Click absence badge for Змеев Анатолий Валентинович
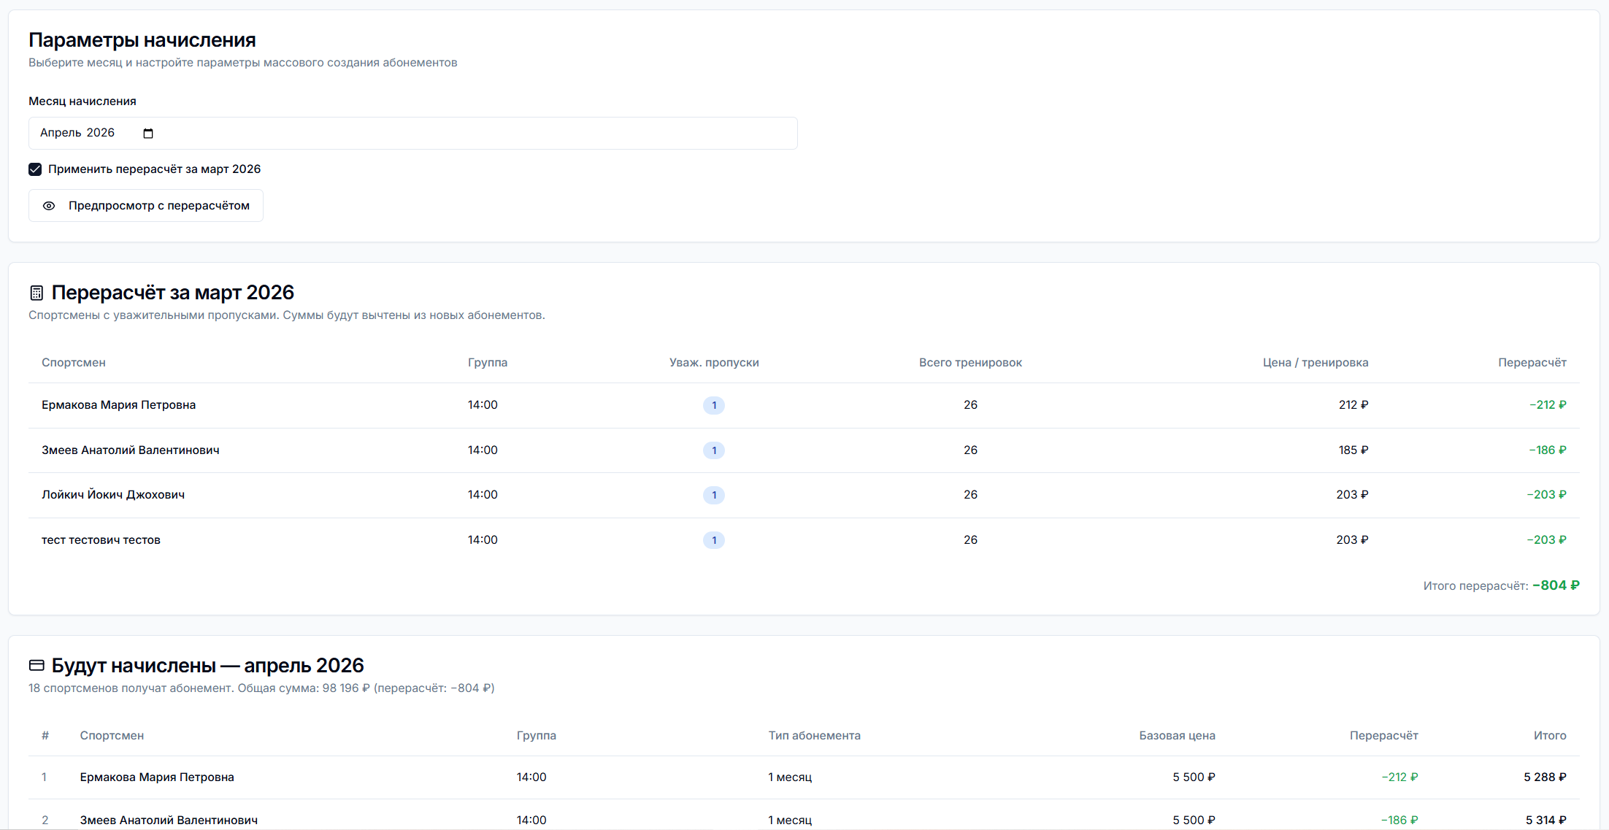This screenshot has width=1609, height=830. (713, 450)
